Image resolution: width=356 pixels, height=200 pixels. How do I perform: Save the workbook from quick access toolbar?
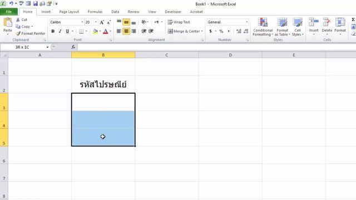(35, 3)
